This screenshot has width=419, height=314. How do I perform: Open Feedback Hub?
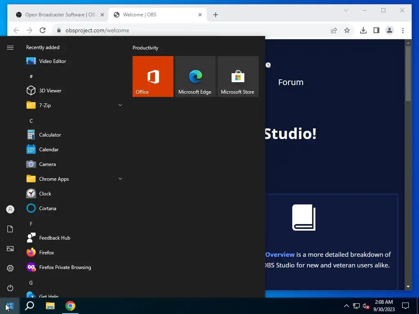tap(74, 238)
